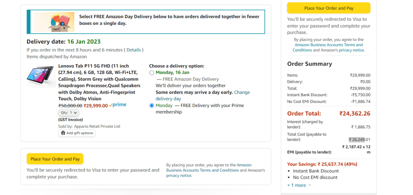Screen dimensions: 413x195
Task: Click the highlighted Total Cost ₹ 26,249.01 amount
Action: 359,140
